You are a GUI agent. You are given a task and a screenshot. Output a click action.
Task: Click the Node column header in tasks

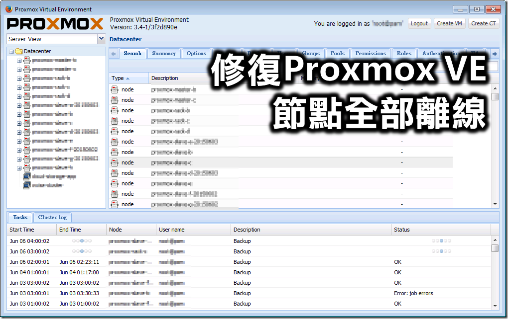[x=131, y=230]
